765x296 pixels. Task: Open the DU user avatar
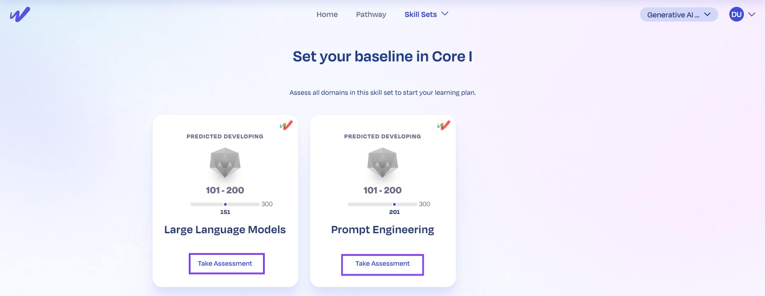[x=736, y=14]
